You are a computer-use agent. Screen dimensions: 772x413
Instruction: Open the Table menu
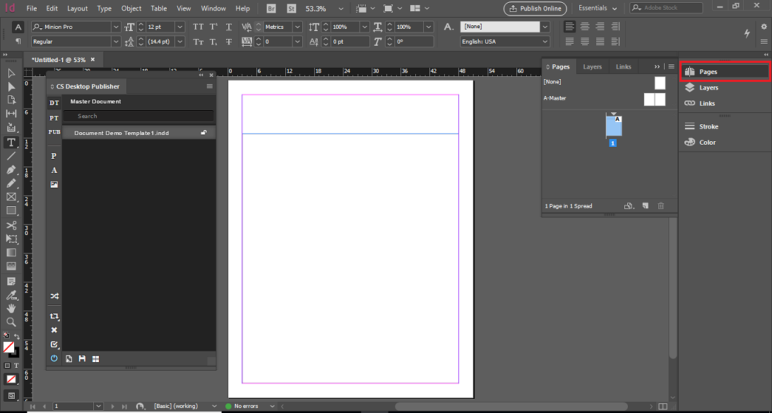[x=158, y=8]
